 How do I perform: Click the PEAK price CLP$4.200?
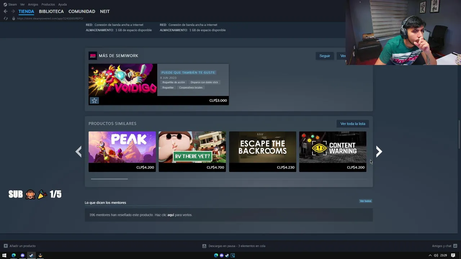(x=145, y=167)
